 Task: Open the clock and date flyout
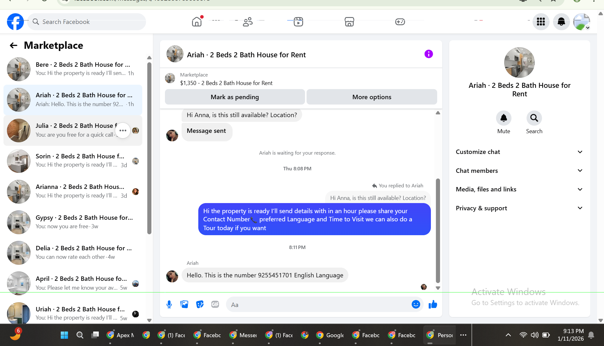pyautogui.click(x=570, y=335)
